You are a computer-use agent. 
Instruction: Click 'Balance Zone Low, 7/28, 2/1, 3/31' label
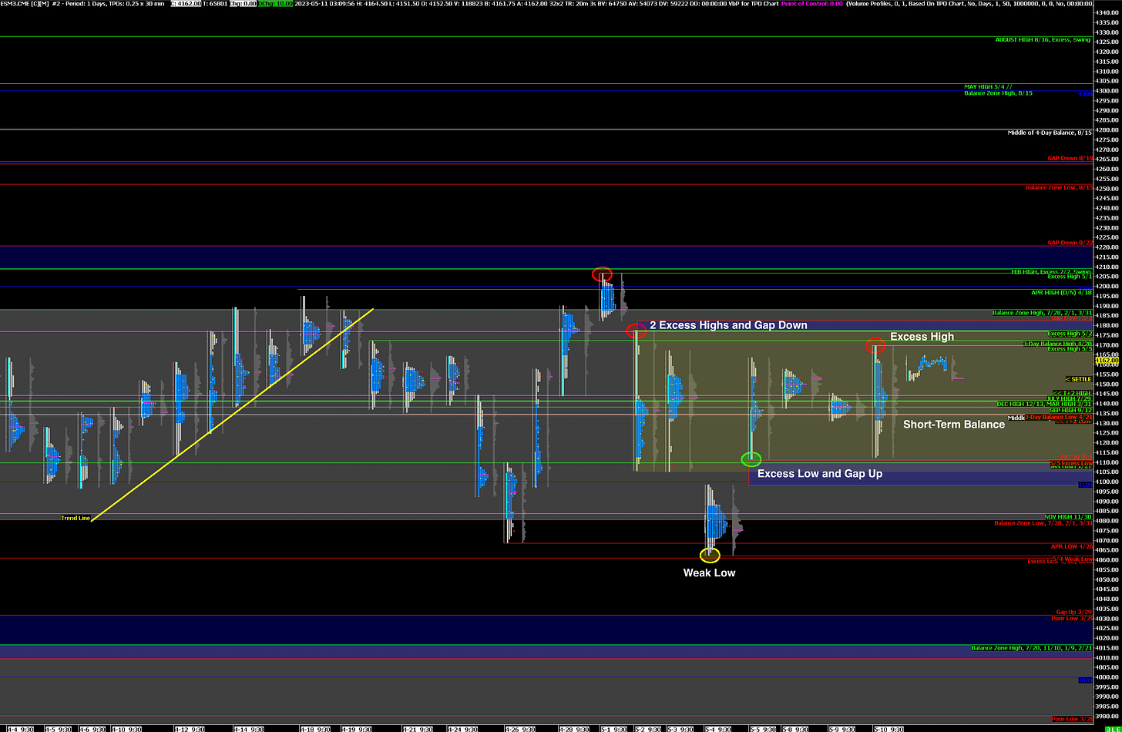[1043, 523]
